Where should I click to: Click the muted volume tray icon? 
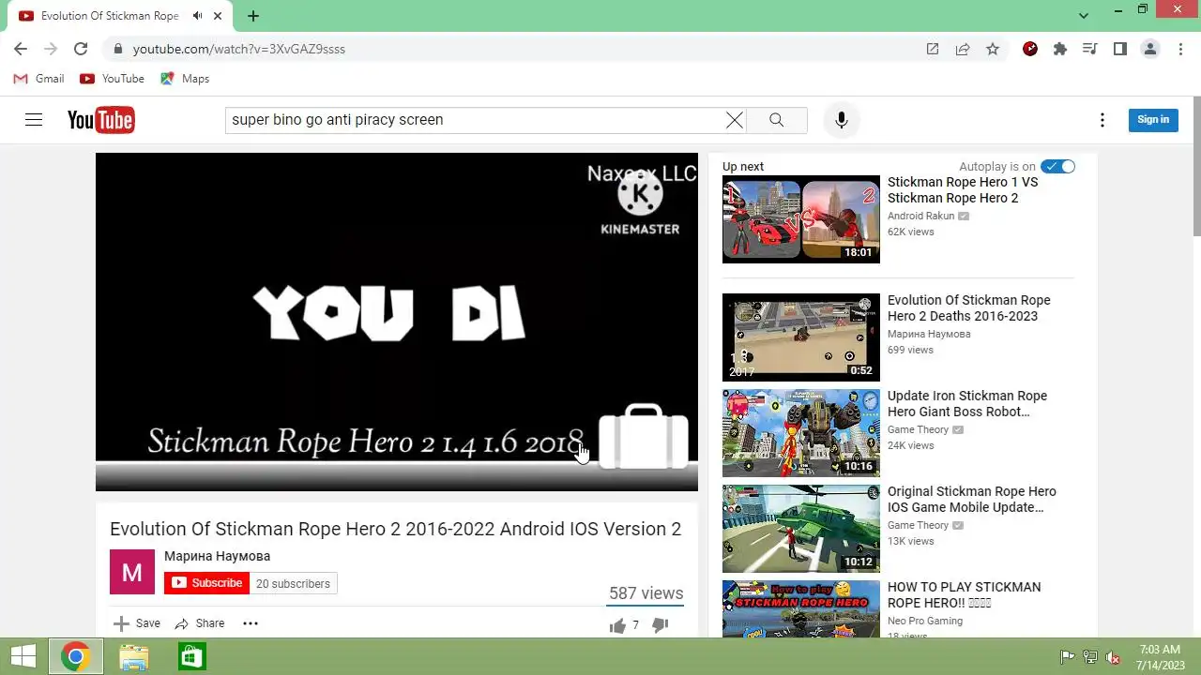1114,657
